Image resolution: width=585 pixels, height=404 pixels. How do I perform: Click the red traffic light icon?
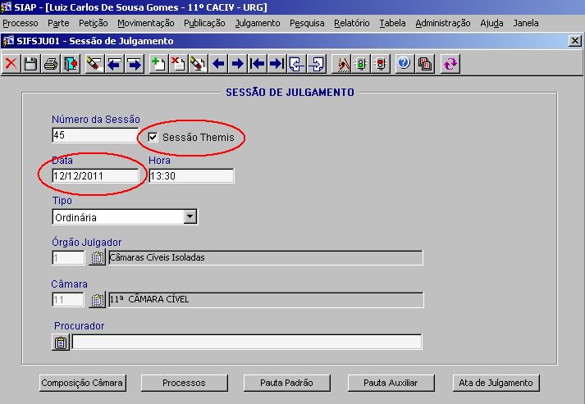(x=381, y=64)
